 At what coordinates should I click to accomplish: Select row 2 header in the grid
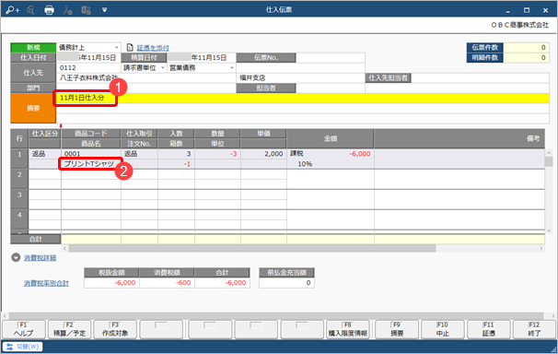coord(19,179)
